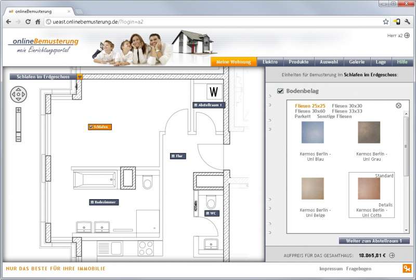Zoom in with the plus button
Viewport: 416px width, 280px height.
tap(18, 110)
